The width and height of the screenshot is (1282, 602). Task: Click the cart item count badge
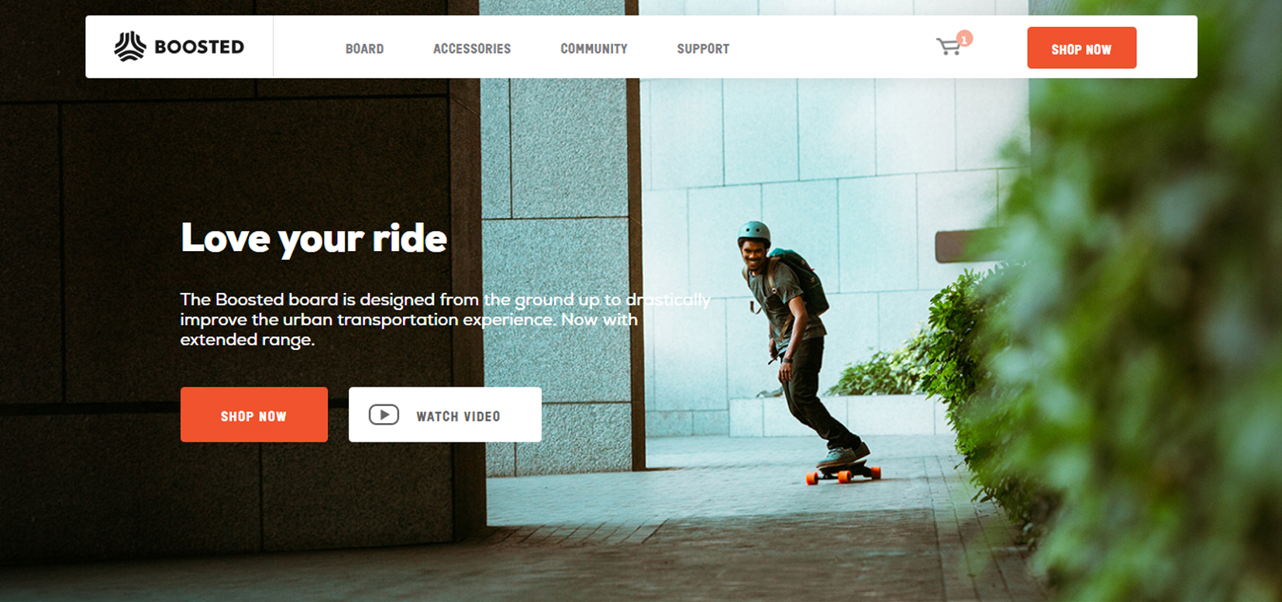(964, 39)
